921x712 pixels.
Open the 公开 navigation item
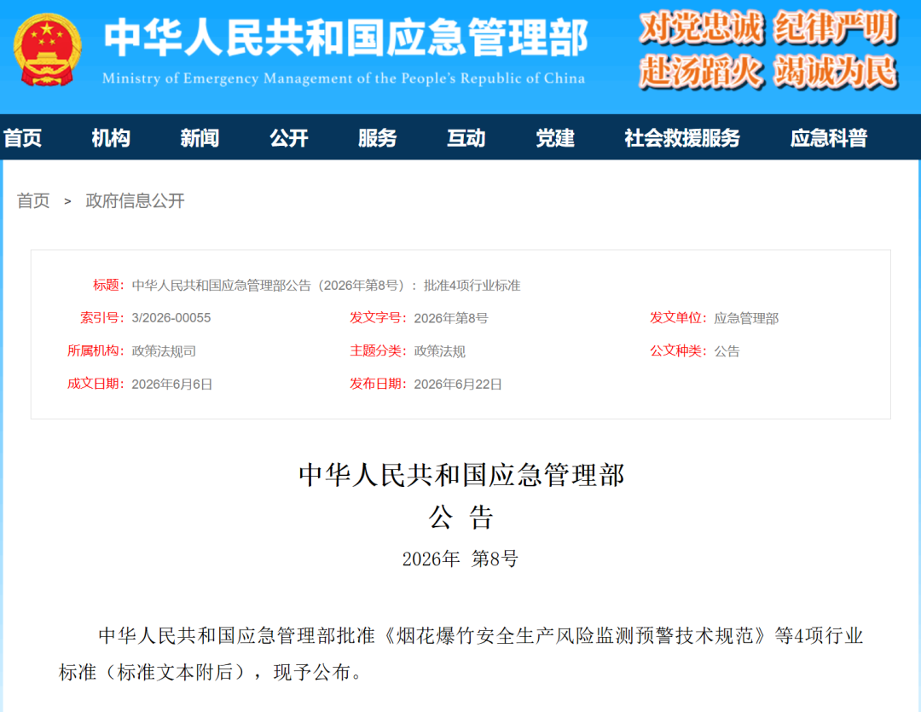click(289, 138)
